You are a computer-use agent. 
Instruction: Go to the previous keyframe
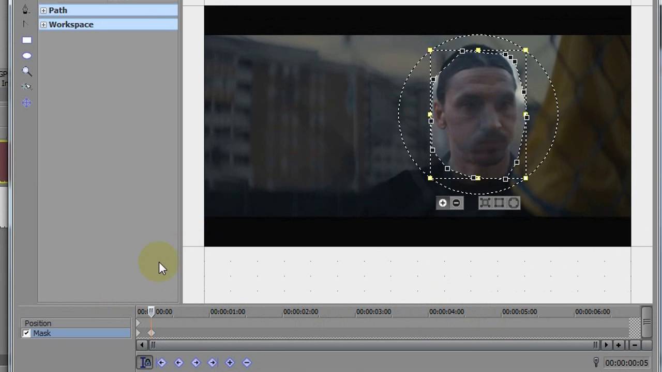pyautogui.click(x=178, y=363)
